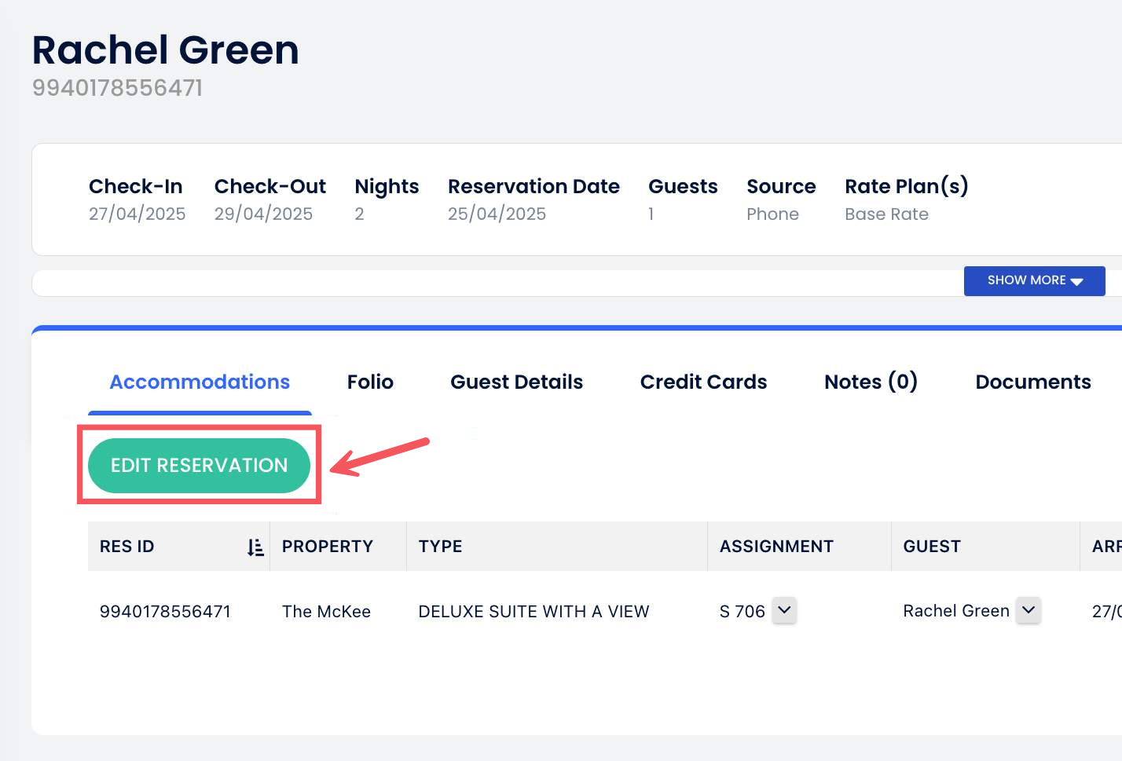
Task: Click the PROPERTY column header
Action: pyautogui.click(x=328, y=547)
